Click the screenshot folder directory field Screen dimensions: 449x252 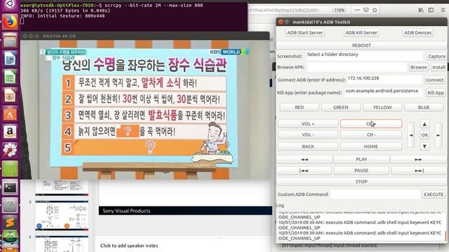click(364, 56)
